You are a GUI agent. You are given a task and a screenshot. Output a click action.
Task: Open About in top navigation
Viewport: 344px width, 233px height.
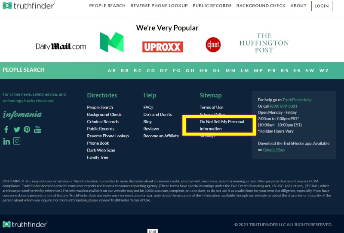(298, 6)
